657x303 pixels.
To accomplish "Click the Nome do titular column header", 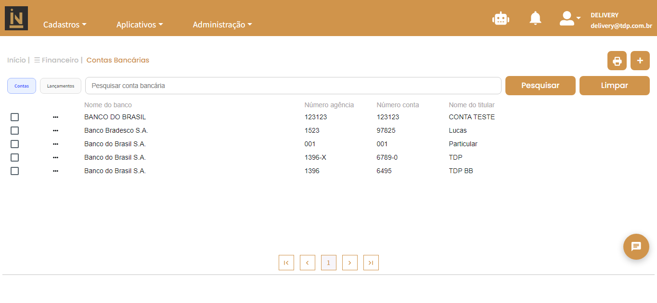I will pyautogui.click(x=472, y=105).
